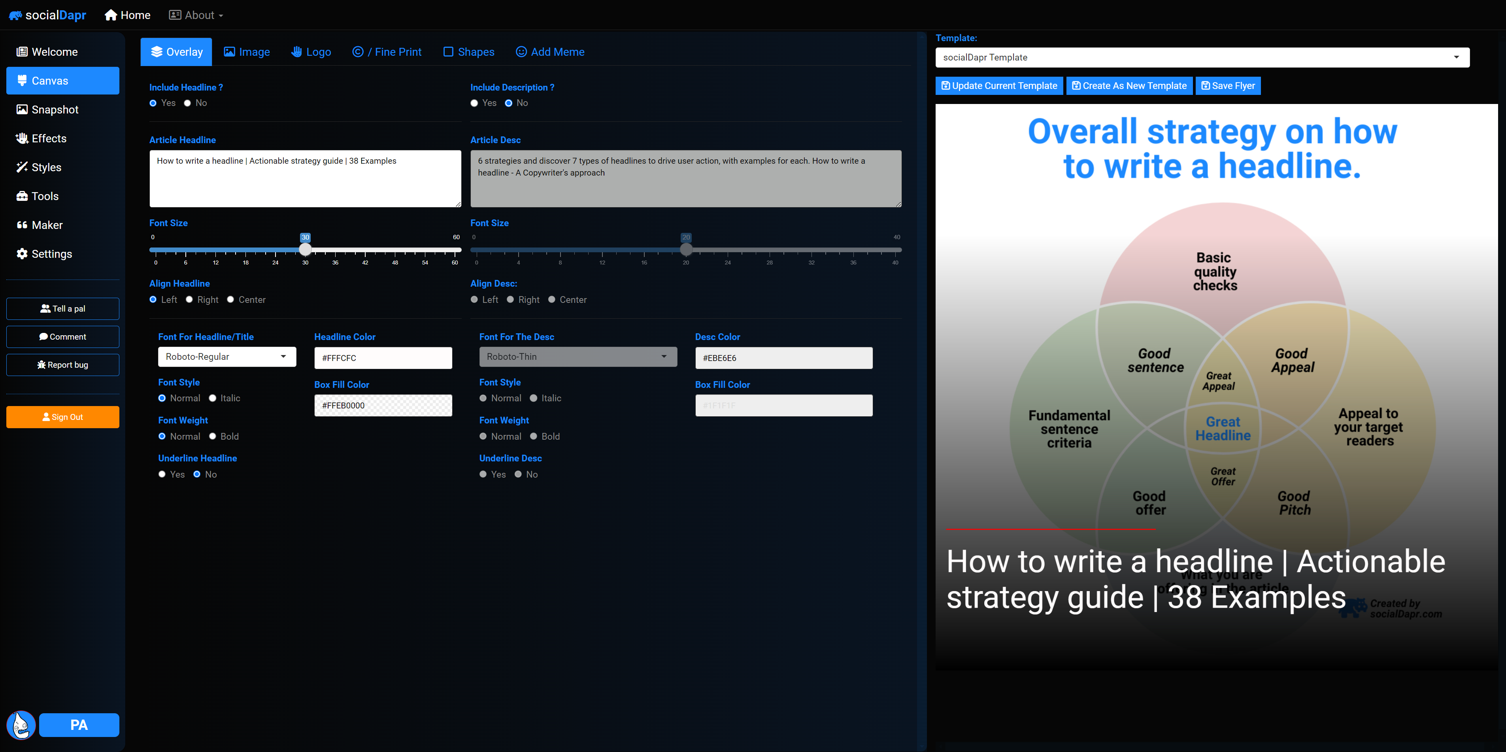Screen dimensions: 1506x752
Task: Click the socialDapr logo icon
Action: [15, 15]
